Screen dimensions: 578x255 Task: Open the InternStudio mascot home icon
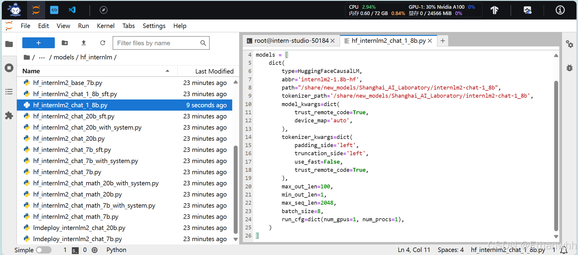(x=14, y=10)
